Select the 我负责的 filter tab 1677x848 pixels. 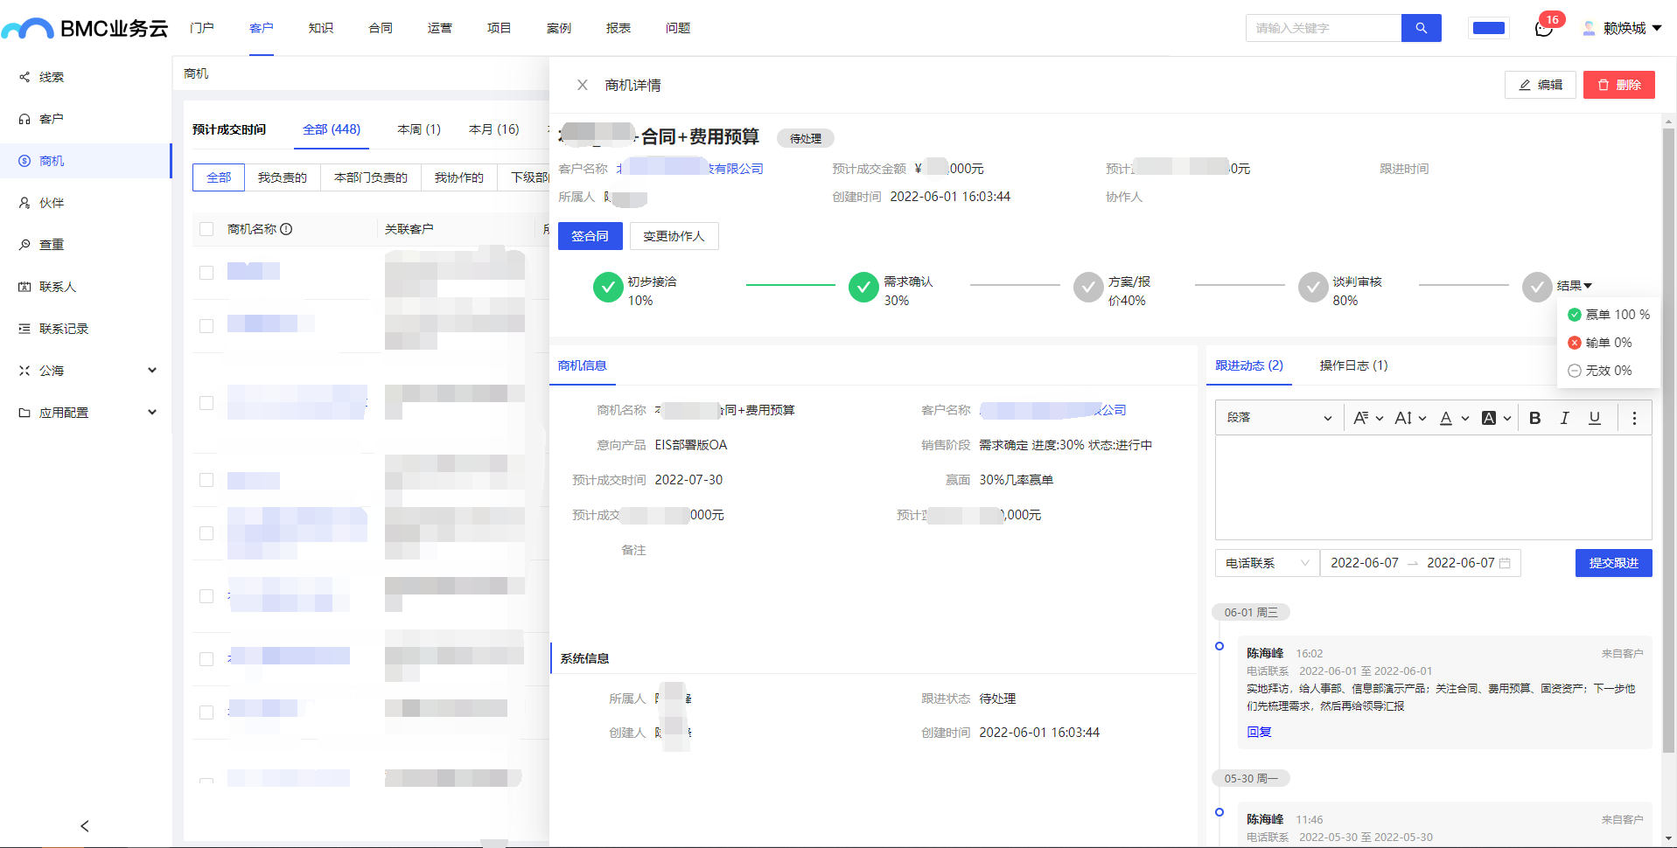283,177
